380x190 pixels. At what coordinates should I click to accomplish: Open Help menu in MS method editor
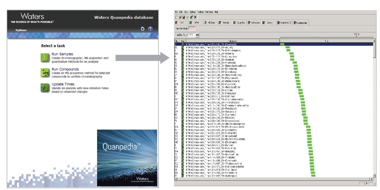(x=216, y=12)
